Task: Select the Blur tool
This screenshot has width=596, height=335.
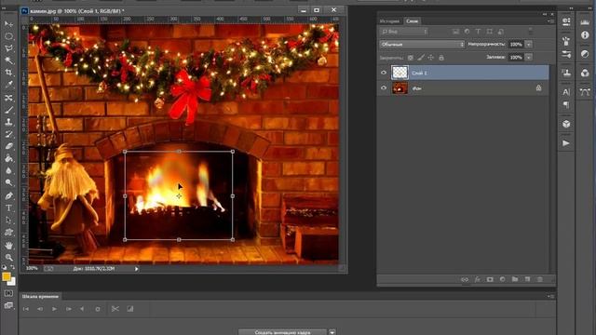Action: point(8,170)
